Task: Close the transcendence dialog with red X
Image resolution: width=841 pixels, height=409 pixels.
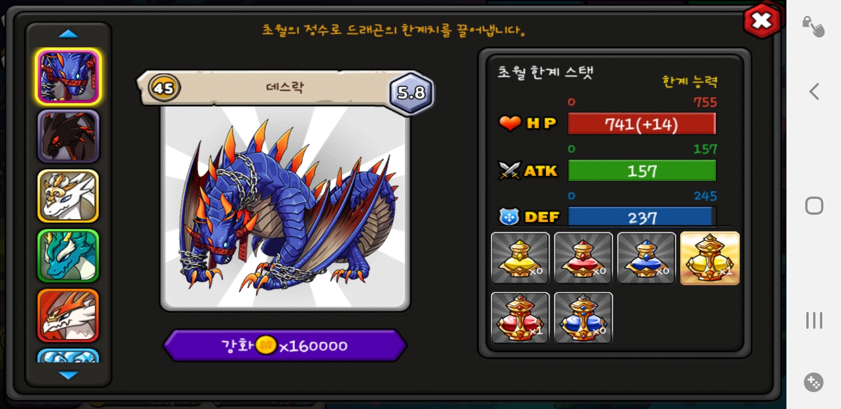Action: tap(761, 22)
